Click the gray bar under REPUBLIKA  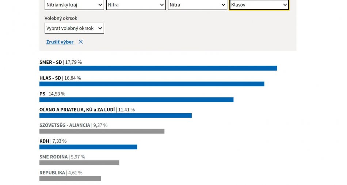tap(70, 178)
